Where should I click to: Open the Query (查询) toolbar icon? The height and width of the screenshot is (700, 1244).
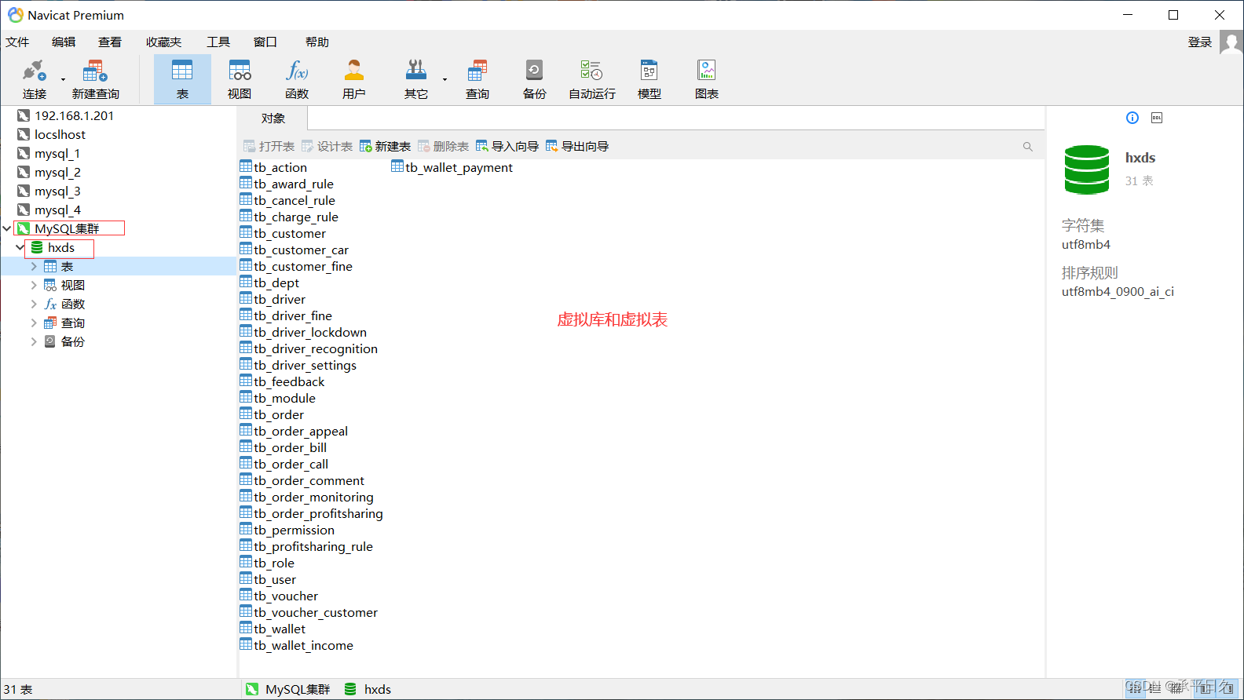tap(477, 79)
